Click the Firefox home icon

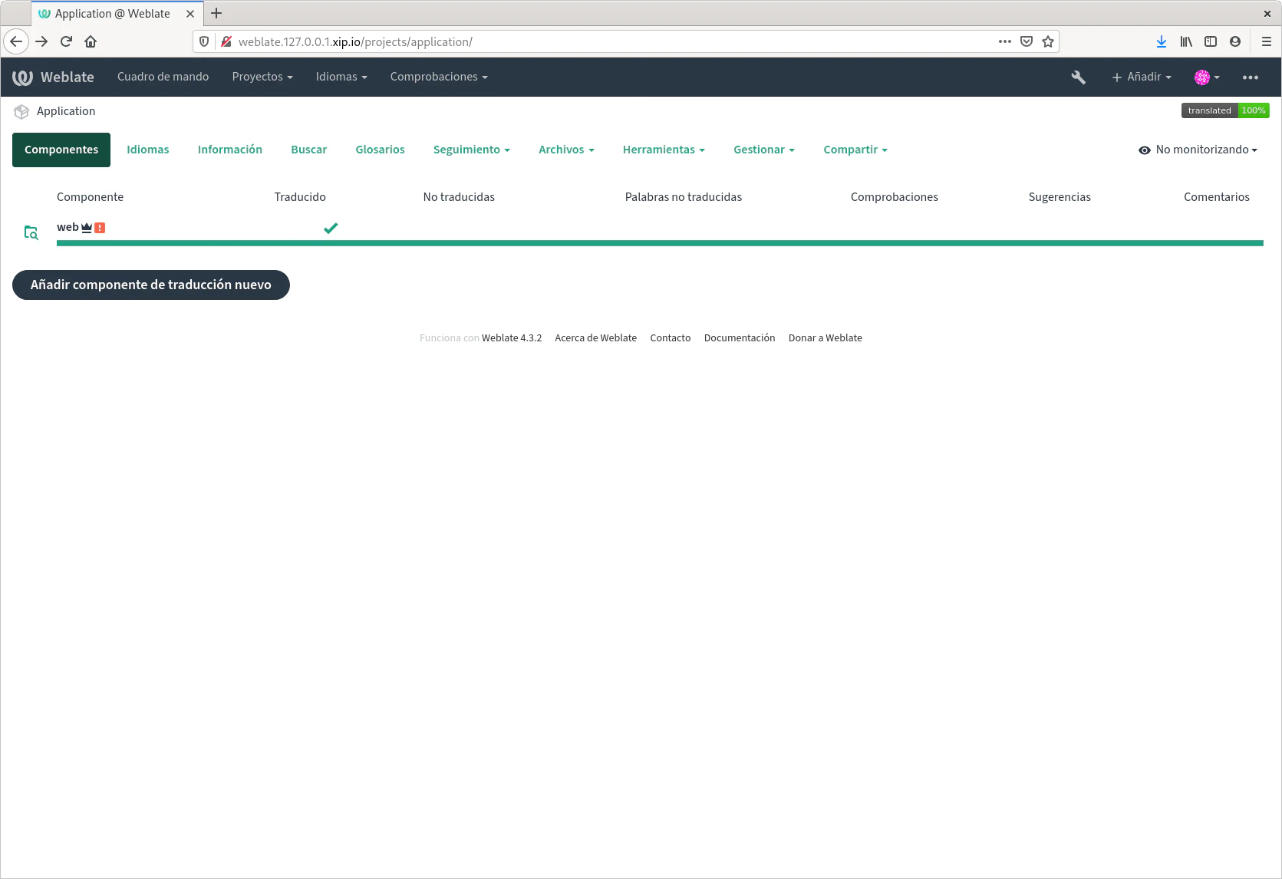pyautogui.click(x=91, y=41)
